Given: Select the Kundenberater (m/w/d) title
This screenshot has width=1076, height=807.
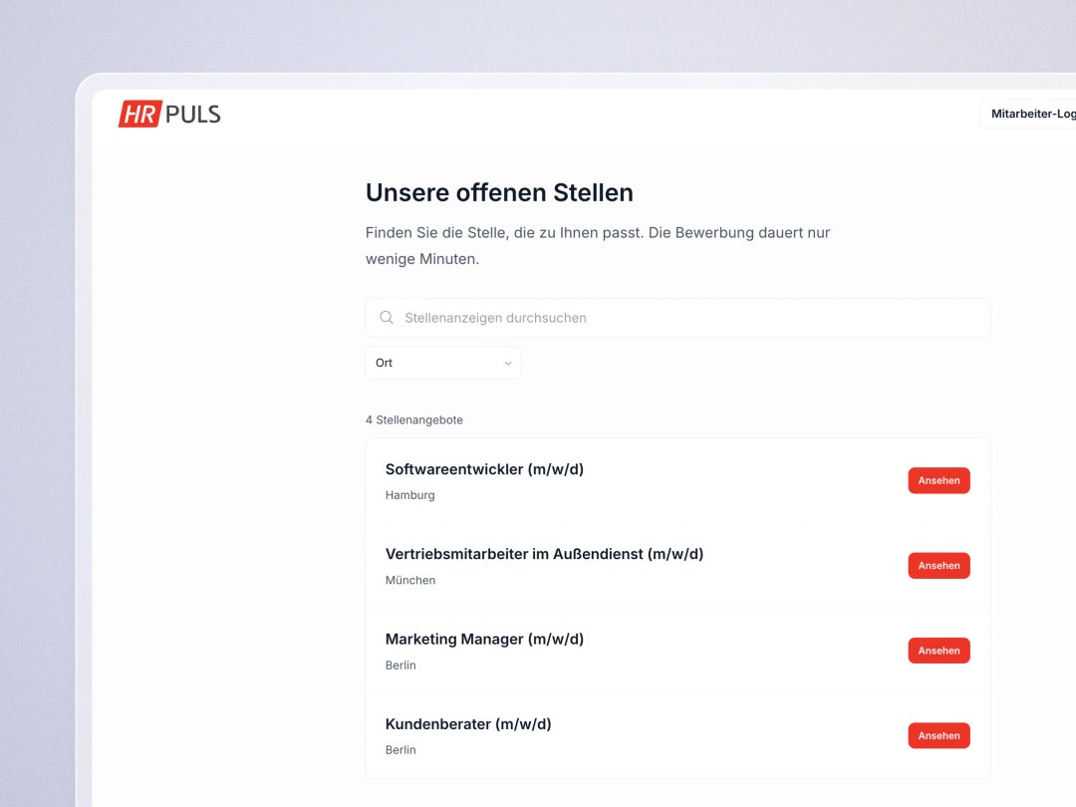Looking at the screenshot, I should [468, 724].
